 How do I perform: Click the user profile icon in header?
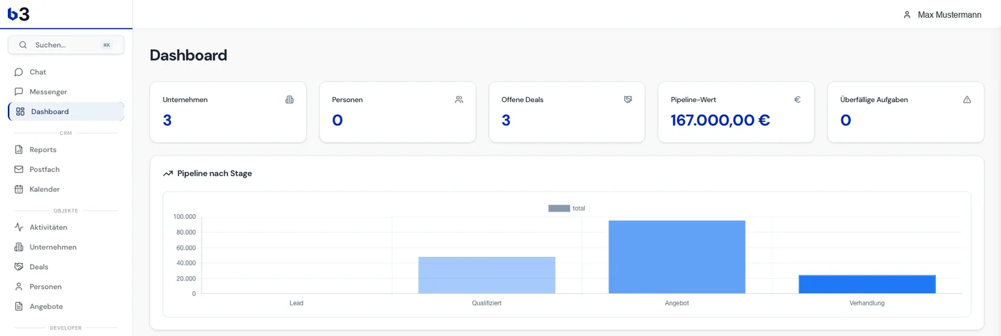pyautogui.click(x=907, y=15)
